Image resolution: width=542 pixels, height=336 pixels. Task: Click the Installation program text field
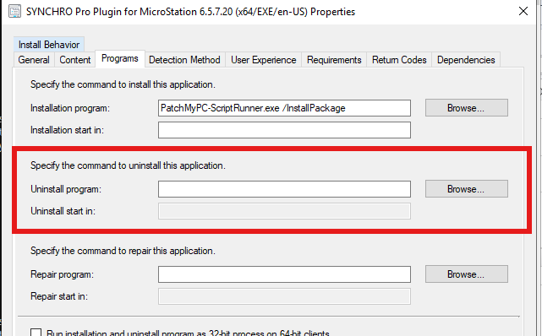pos(284,108)
